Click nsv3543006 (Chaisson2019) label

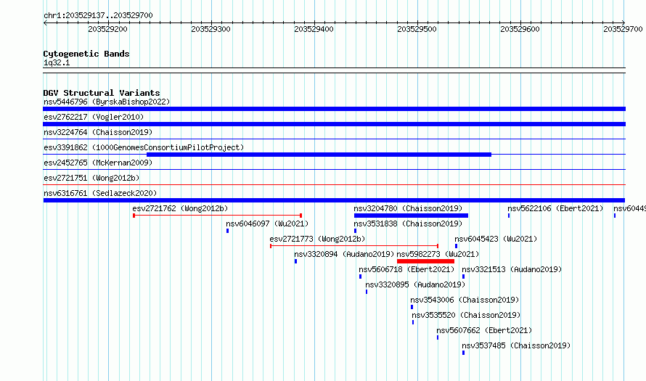click(465, 300)
